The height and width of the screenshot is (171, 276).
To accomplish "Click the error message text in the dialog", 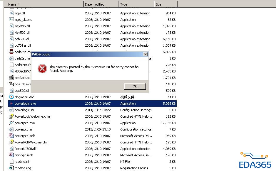I will [x=94, y=69].
